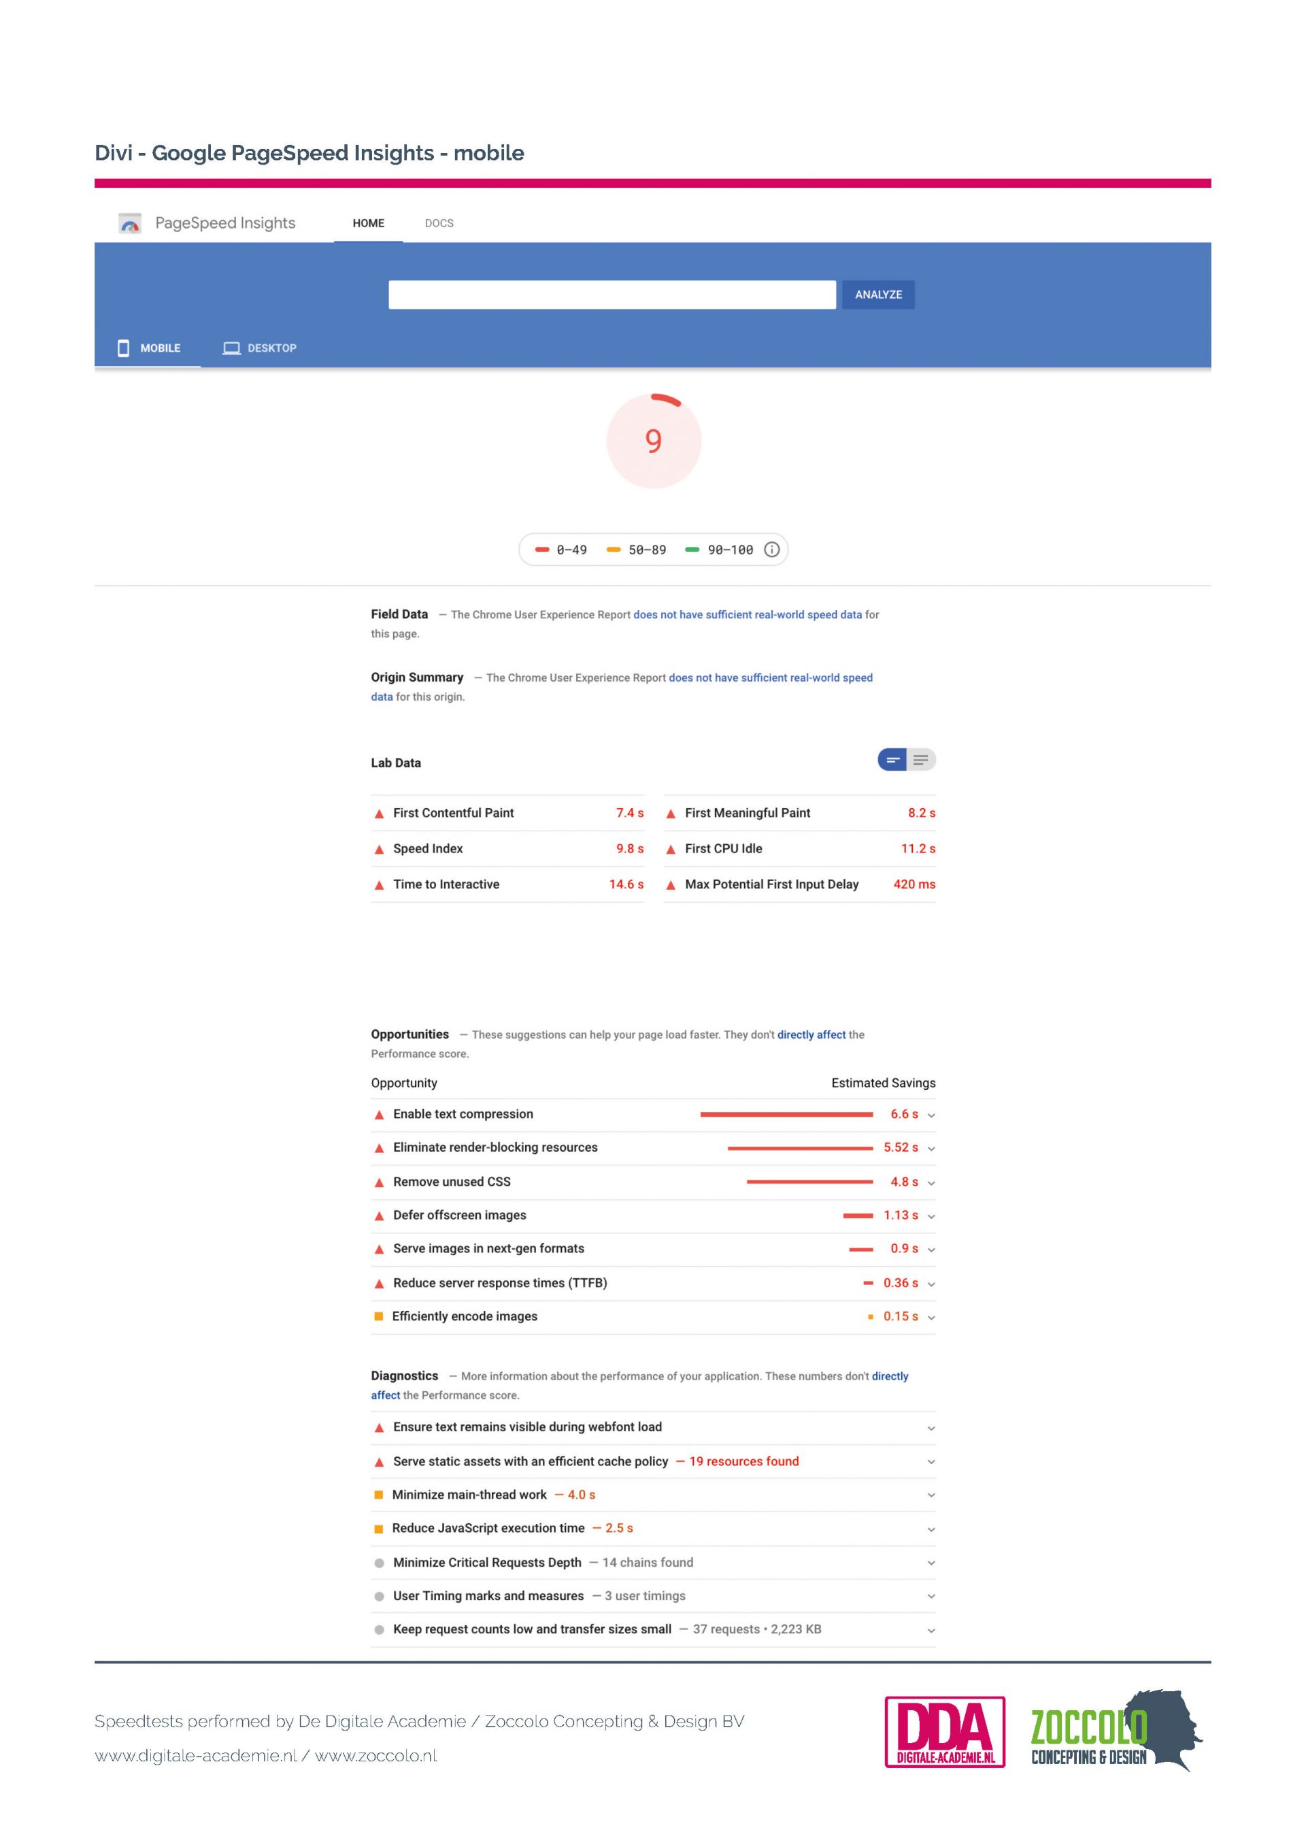Screen dimensions: 1306x1832
Task: Click red triangle next to Time to Interactive
Action: coord(379,884)
